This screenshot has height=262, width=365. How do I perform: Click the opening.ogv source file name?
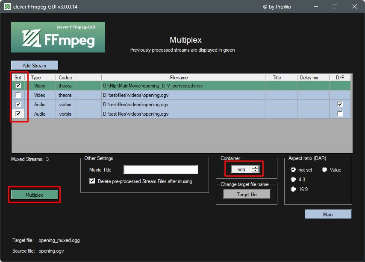click(51, 251)
